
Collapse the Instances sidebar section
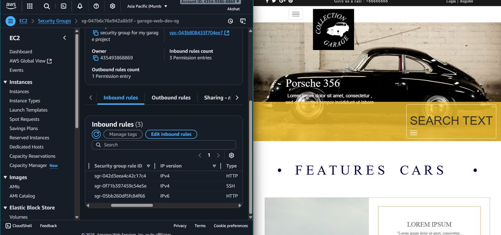tap(5, 82)
